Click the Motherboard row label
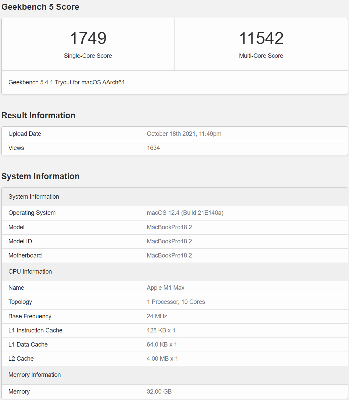Screen dimensions: 349x400 click(x=25, y=255)
